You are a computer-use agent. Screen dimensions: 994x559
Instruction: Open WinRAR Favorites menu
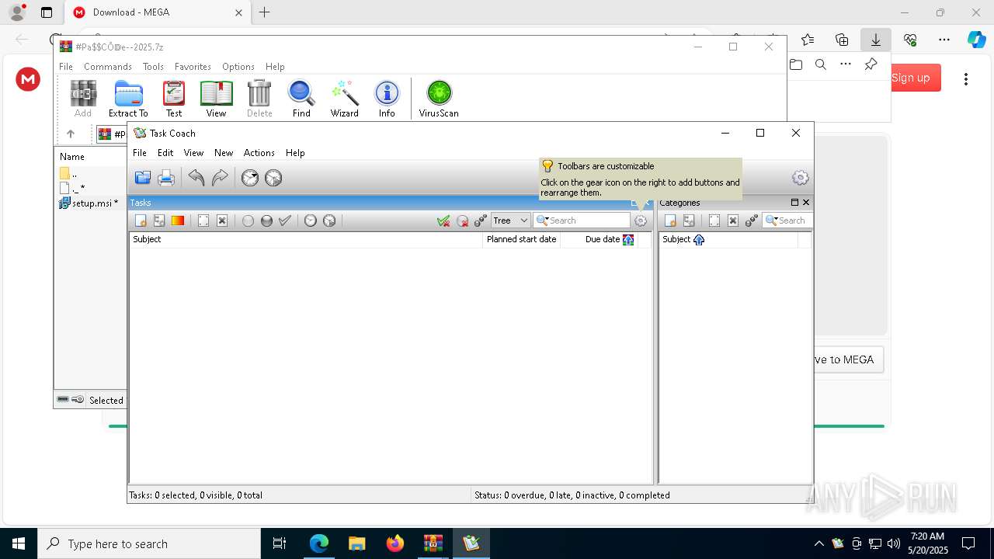click(x=193, y=67)
